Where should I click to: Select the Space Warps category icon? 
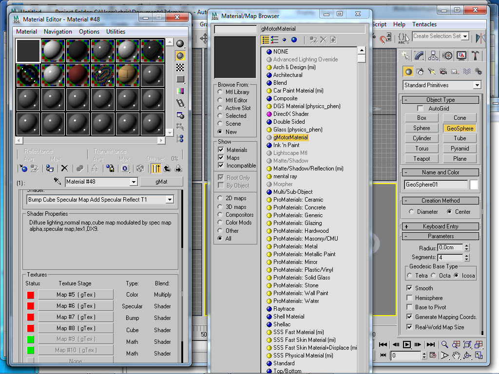(466, 72)
